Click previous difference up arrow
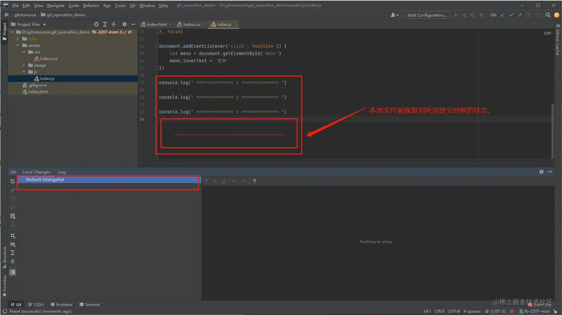Screen dimensions: 562x315 (x=207, y=181)
